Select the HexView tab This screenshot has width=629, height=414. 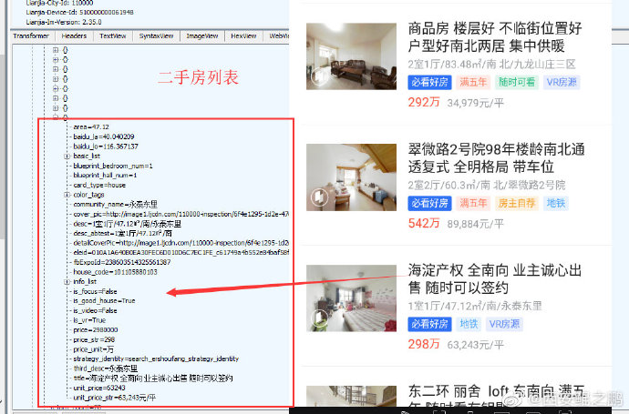pyautogui.click(x=243, y=36)
